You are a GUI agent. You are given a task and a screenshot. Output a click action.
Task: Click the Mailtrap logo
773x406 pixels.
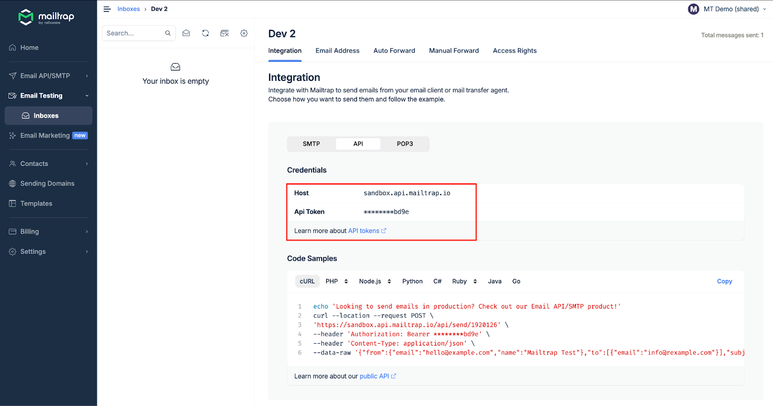click(x=46, y=17)
